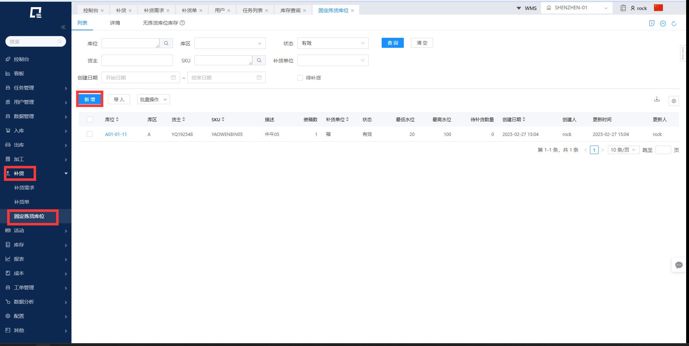This screenshot has height=346, width=689.
Task: Open the 库区 dropdown
Action: pyautogui.click(x=230, y=43)
